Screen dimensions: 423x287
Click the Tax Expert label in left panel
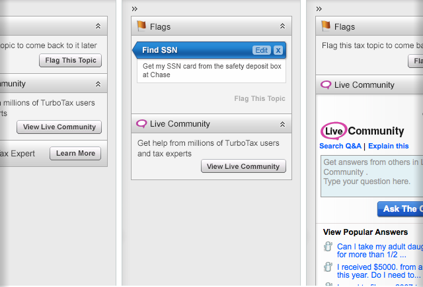tap(18, 154)
